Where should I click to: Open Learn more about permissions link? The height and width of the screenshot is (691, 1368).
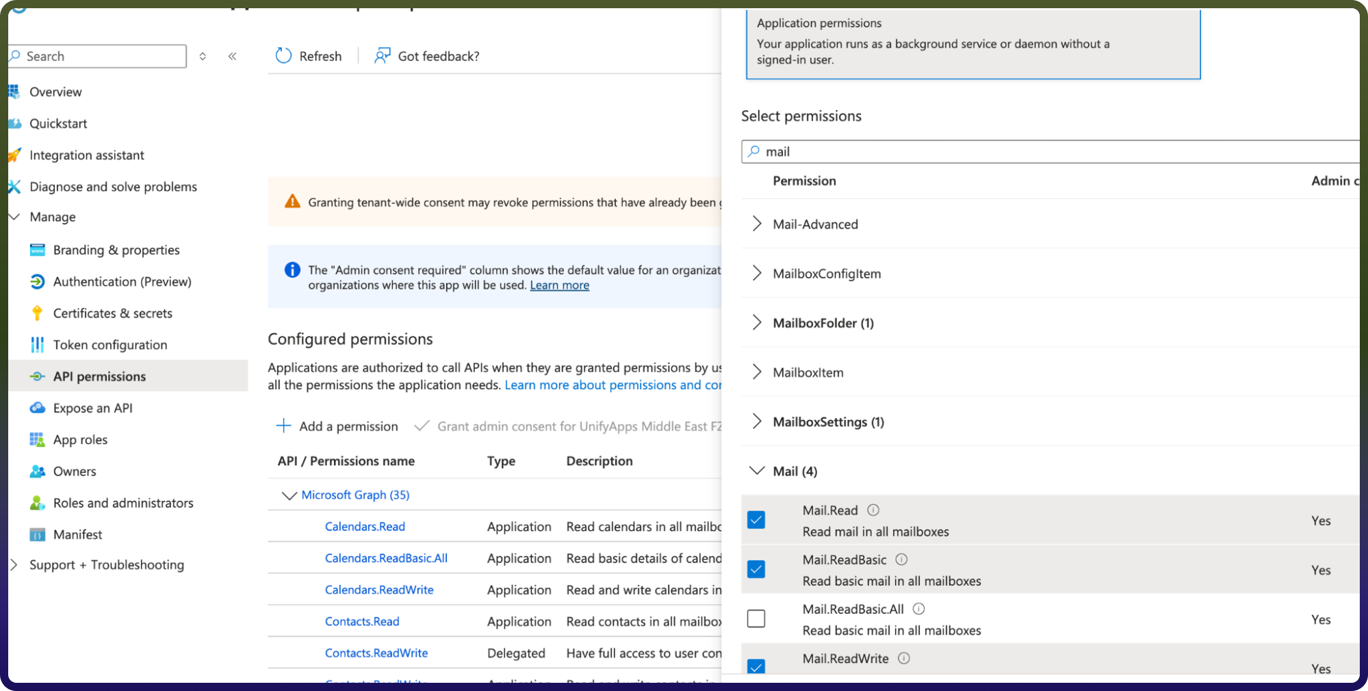(613, 385)
